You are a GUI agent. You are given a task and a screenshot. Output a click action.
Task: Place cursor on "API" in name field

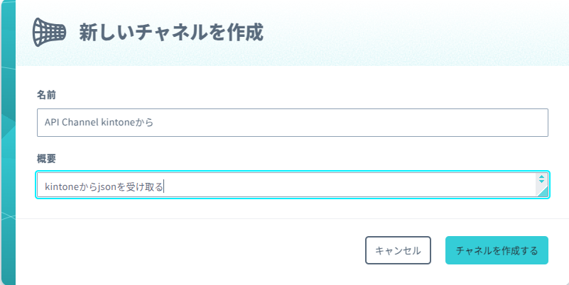coord(52,123)
